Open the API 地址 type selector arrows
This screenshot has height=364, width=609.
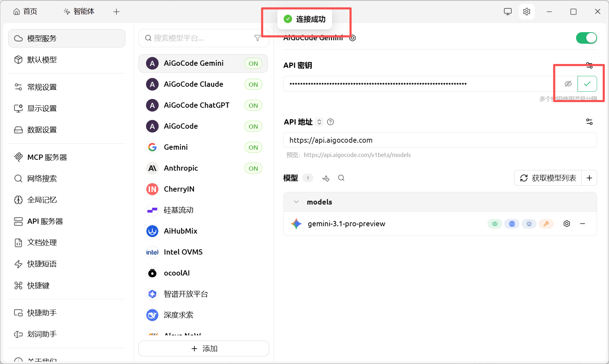319,122
